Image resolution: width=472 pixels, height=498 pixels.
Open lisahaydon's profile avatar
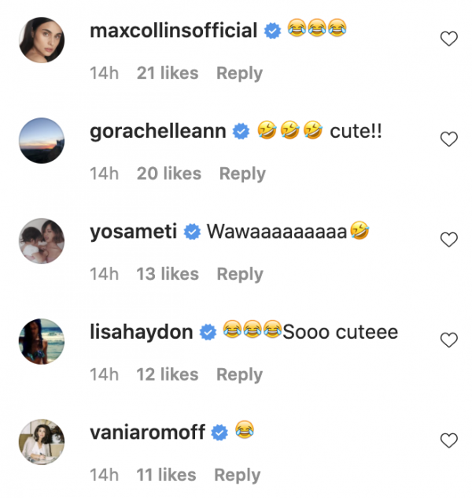coord(41,341)
